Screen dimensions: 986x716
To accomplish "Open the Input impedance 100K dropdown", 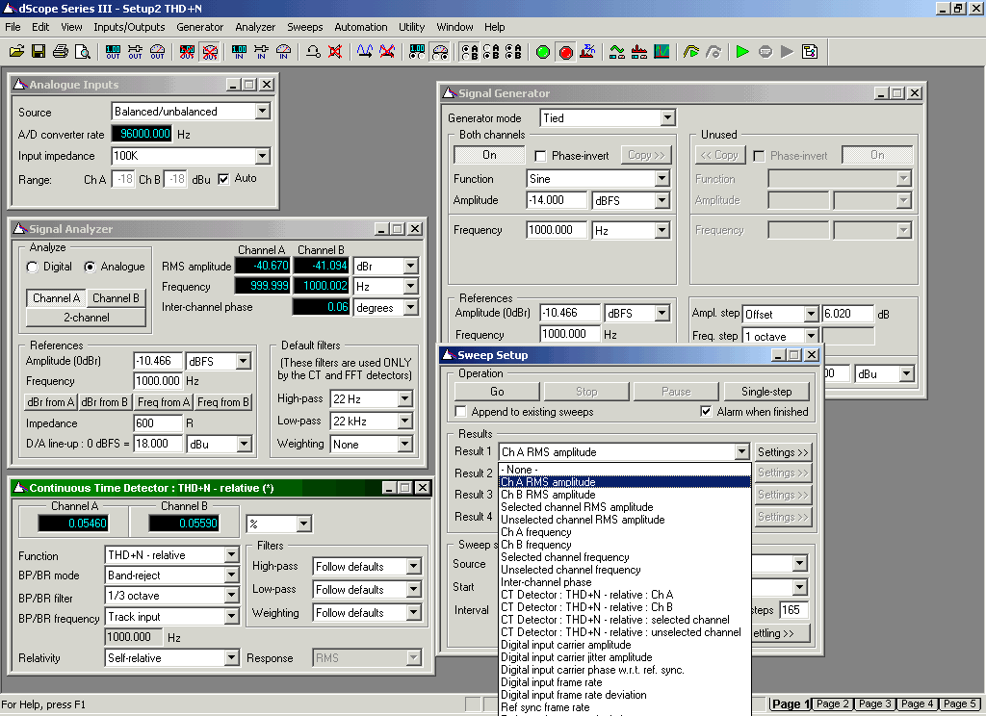I will [262, 155].
